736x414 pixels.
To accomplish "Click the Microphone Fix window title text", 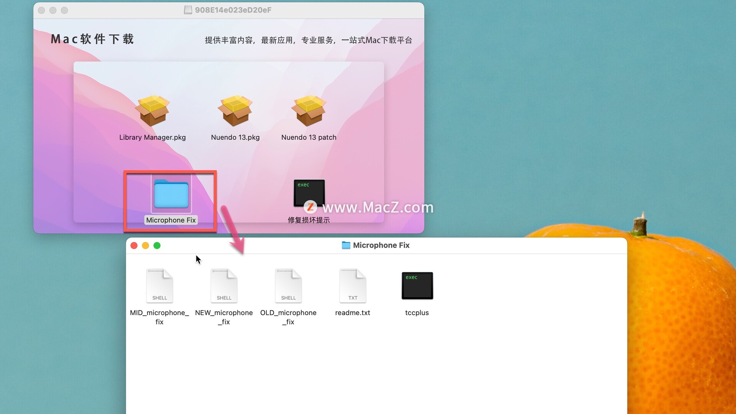I will [x=381, y=245].
